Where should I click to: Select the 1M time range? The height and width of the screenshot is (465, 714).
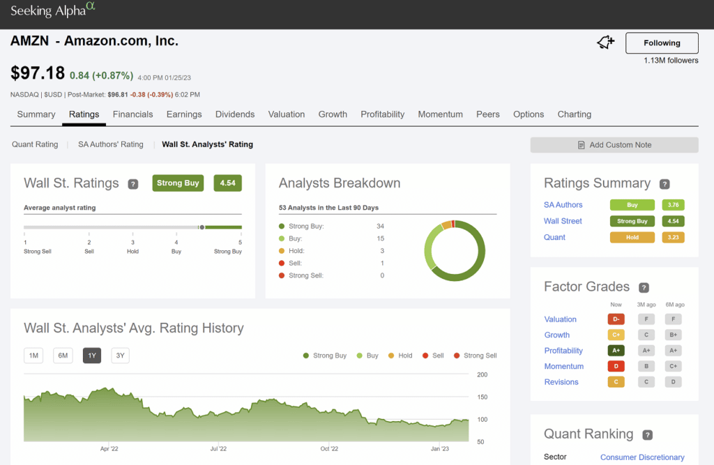point(33,356)
